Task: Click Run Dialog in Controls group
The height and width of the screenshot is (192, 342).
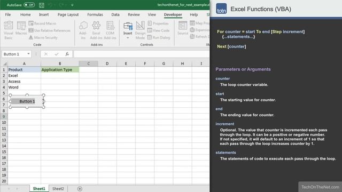Action: pyautogui.click(x=159, y=37)
